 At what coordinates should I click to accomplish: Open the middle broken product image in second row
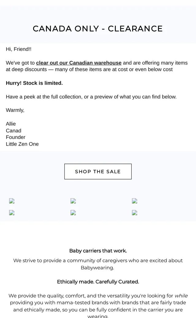[x=73, y=213]
